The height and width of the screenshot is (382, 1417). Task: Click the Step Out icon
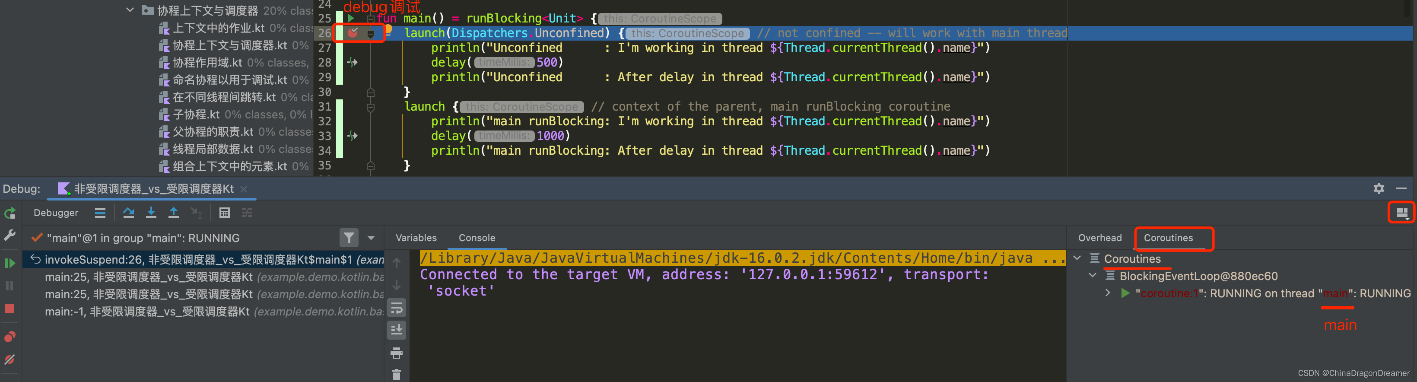point(174,213)
